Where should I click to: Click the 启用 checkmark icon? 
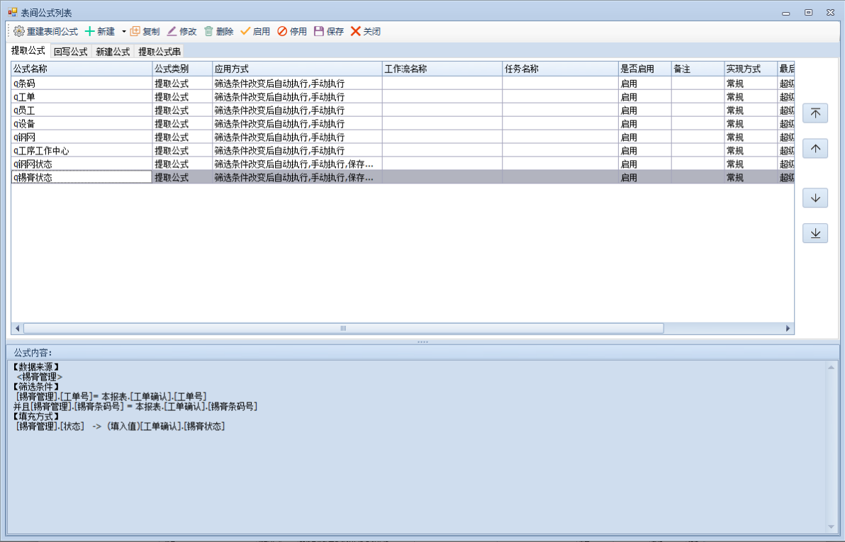pyautogui.click(x=245, y=31)
